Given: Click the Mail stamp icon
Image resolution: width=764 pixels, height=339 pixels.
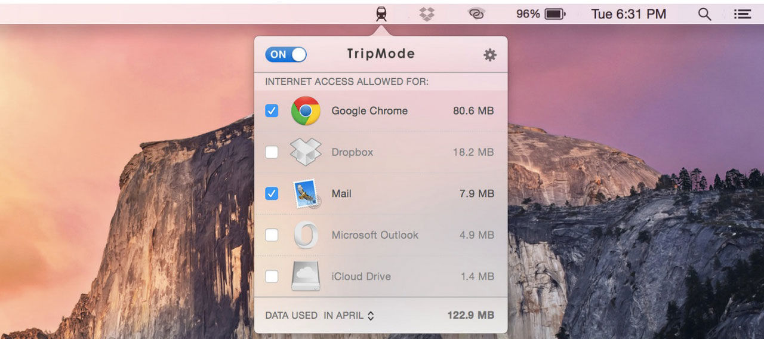Looking at the screenshot, I should [x=307, y=193].
